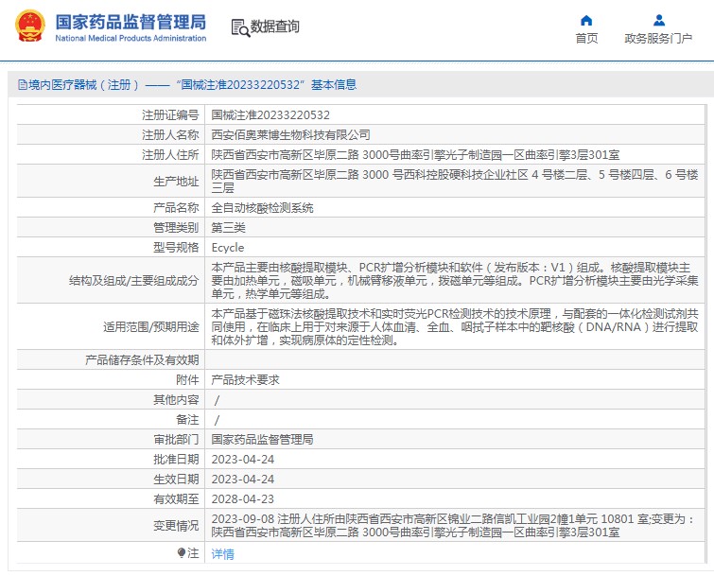
Task: Select registration number 国械注准20233220532
Action: coord(270,114)
